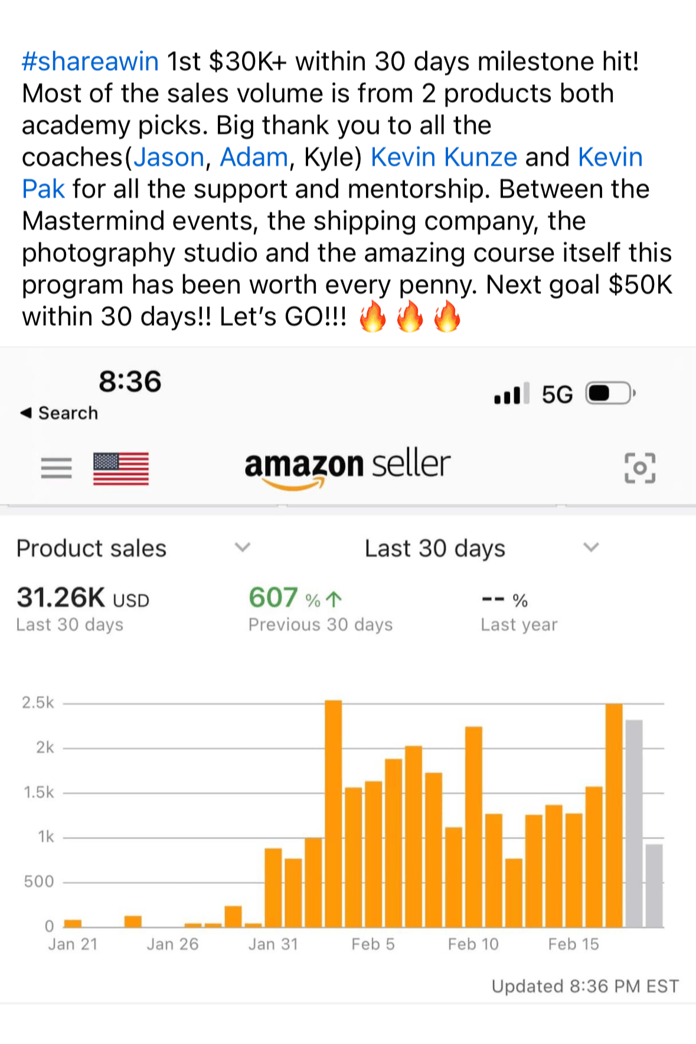
Task: Open the Jason profile mention
Action: [169, 157]
